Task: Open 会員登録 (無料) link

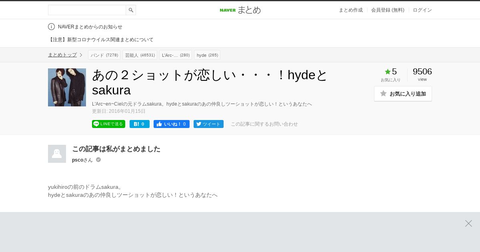Action: click(388, 10)
